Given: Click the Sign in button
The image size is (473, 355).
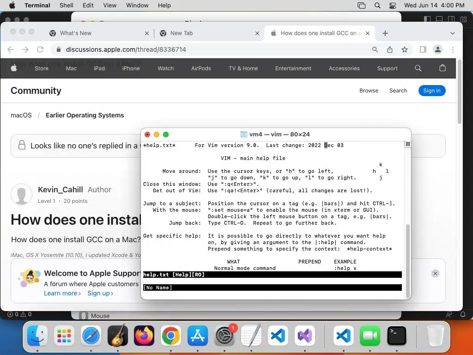Looking at the screenshot, I should [x=432, y=91].
